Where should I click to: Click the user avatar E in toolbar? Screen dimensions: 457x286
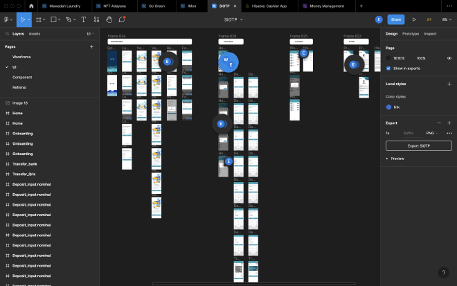click(379, 19)
